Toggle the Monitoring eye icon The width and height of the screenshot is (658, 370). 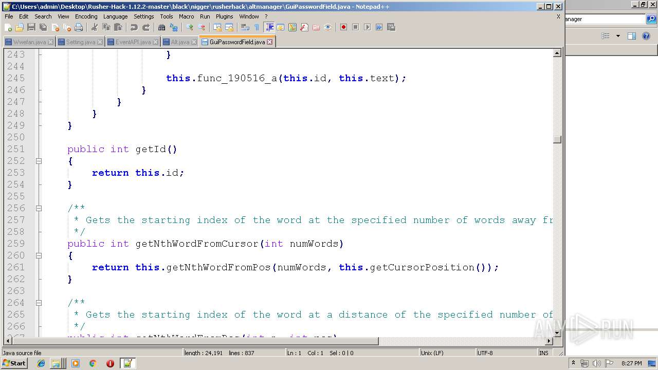click(x=328, y=27)
